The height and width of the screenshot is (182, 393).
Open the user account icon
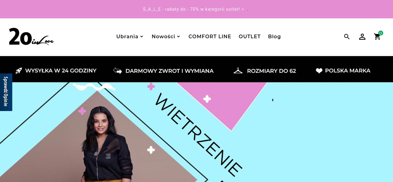click(x=362, y=37)
